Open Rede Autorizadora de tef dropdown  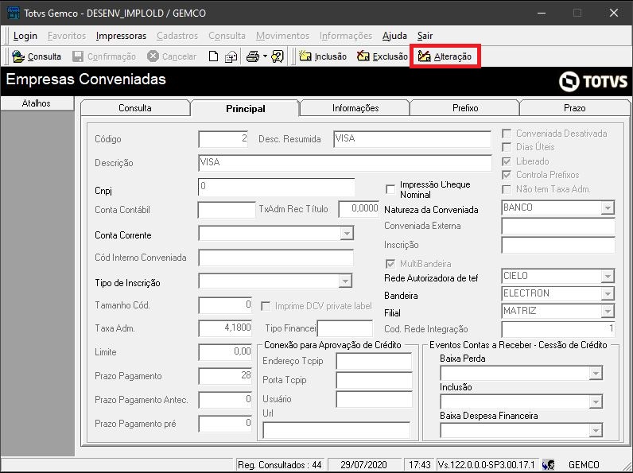coord(608,277)
